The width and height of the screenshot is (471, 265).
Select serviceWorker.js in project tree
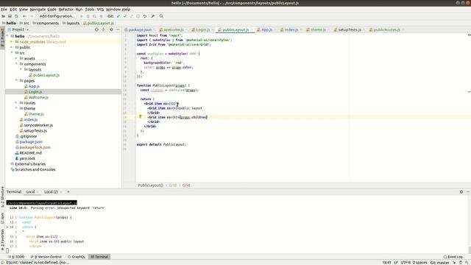coord(38,125)
